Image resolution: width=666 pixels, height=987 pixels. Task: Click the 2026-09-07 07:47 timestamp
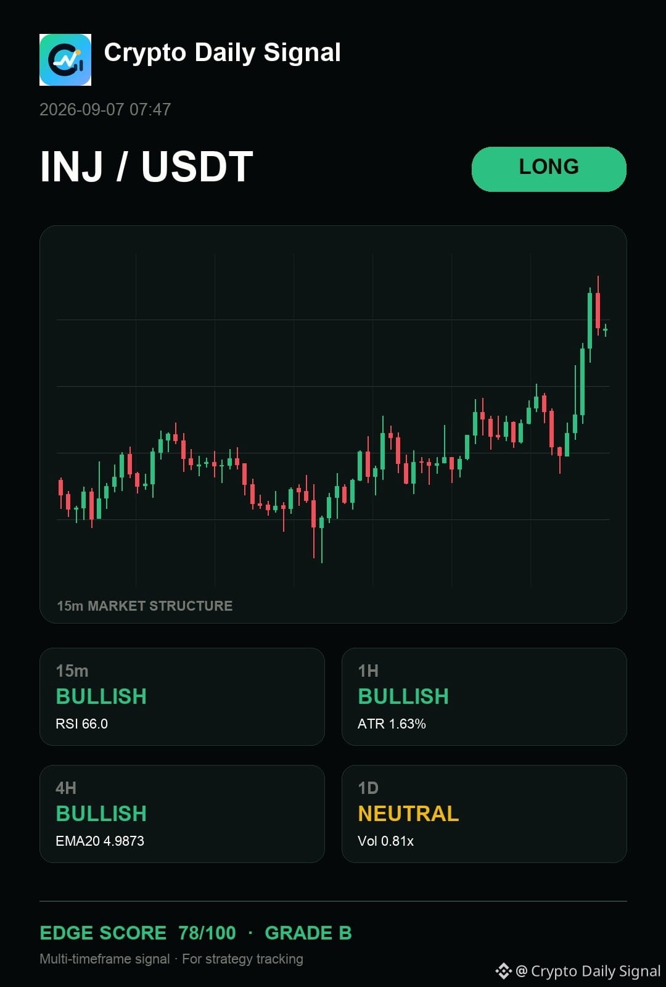tap(105, 110)
